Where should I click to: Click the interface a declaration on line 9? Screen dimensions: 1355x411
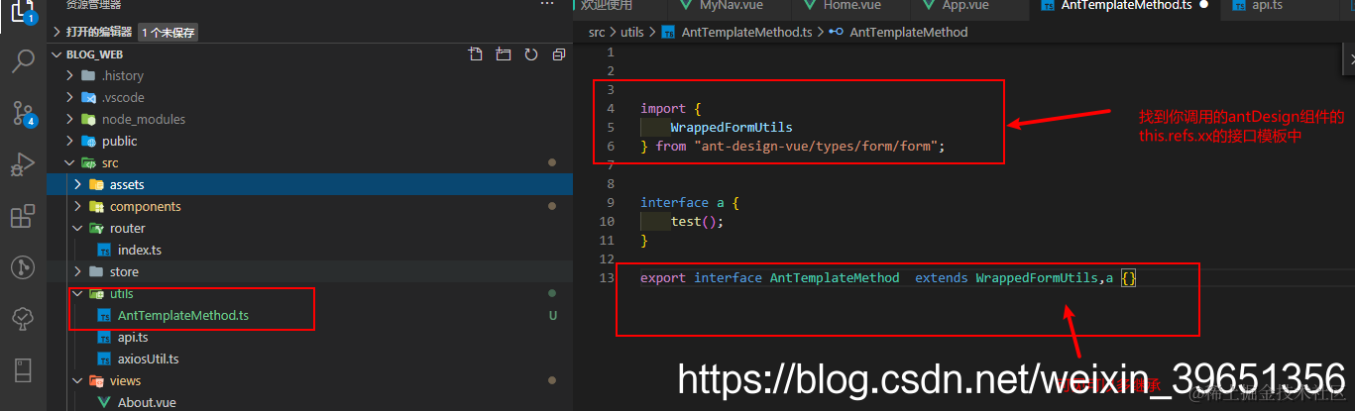pos(690,202)
